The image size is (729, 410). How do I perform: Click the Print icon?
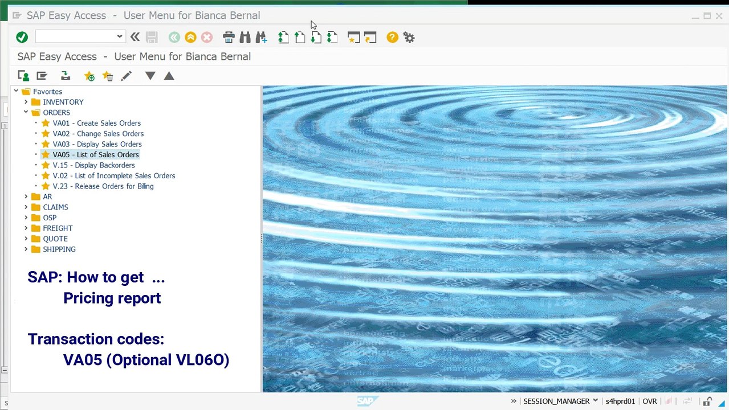coord(229,37)
